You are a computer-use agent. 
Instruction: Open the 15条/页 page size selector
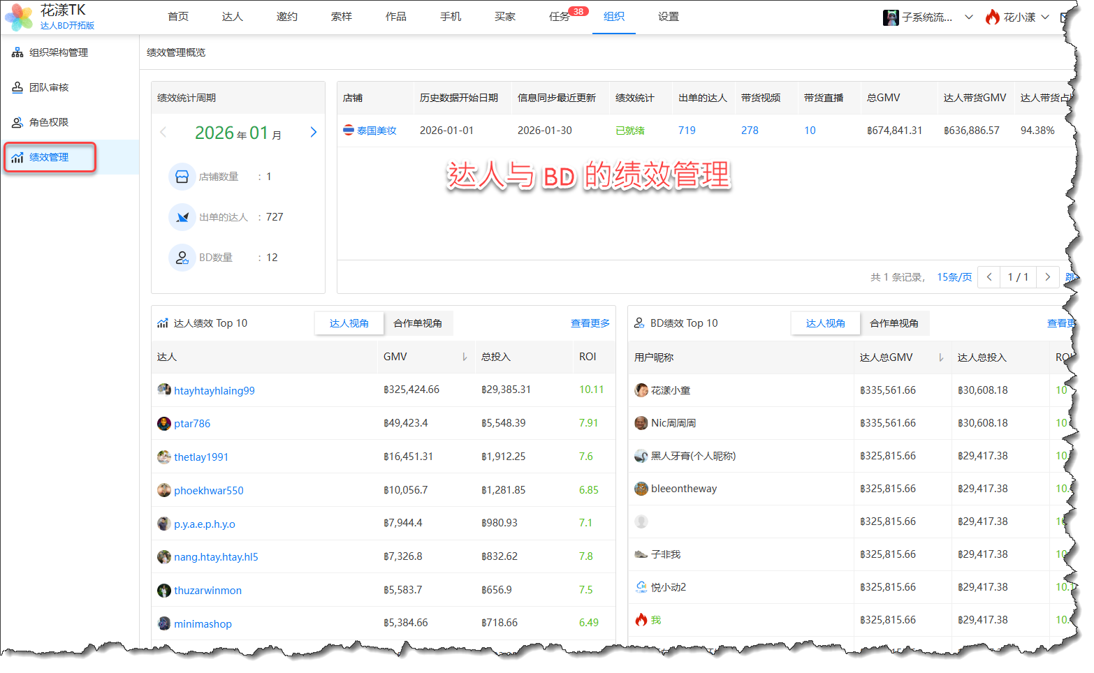[x=954, y=277]
